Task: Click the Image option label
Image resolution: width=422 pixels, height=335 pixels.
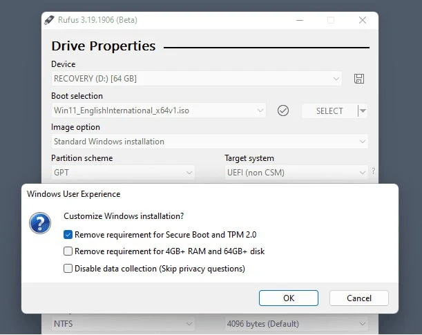Action: (x=75, y=127)
